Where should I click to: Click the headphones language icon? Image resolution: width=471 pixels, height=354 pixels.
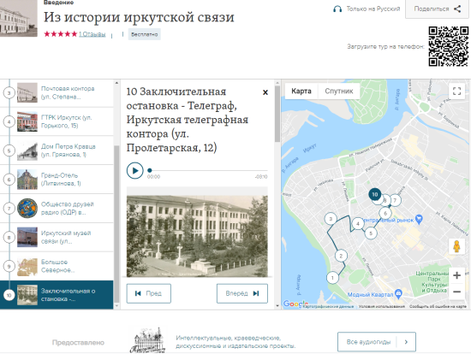(337, 9)
